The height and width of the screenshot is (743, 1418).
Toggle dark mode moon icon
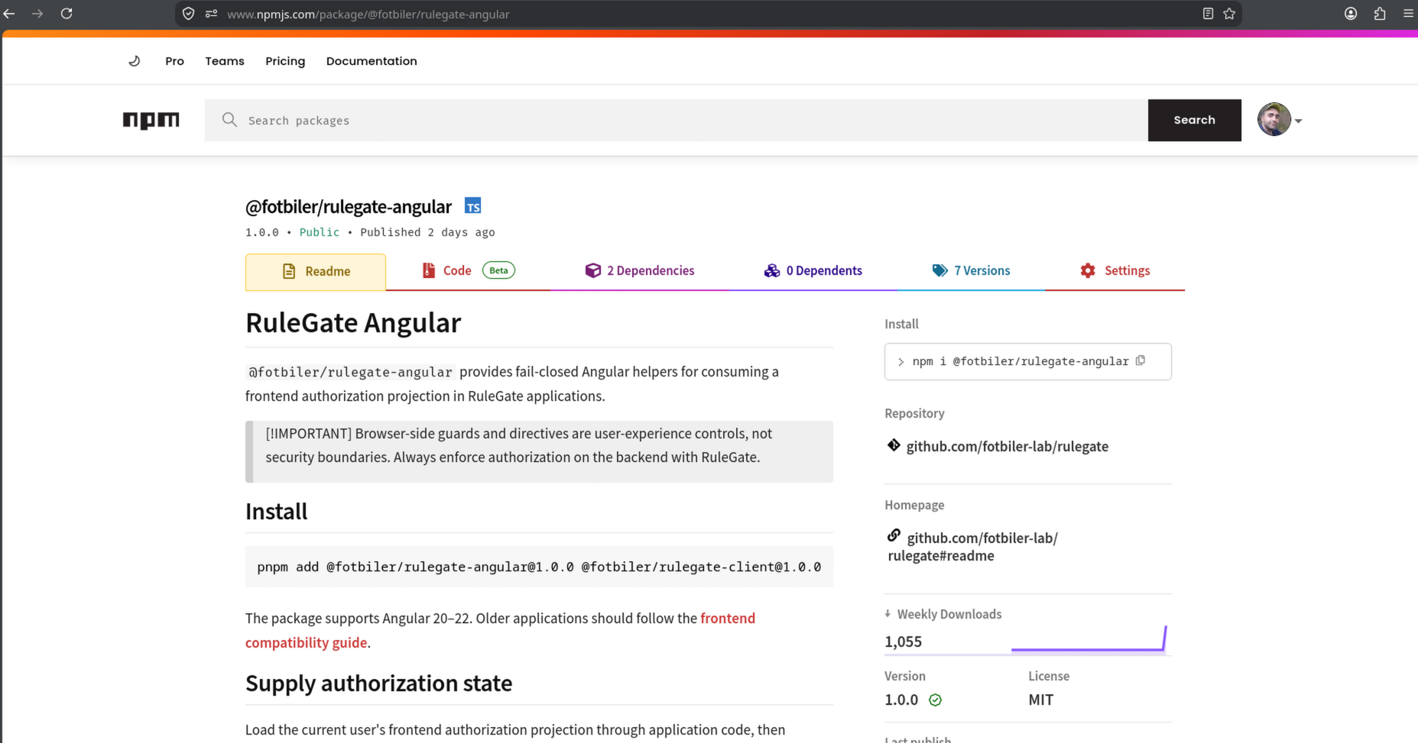point(135,61)
